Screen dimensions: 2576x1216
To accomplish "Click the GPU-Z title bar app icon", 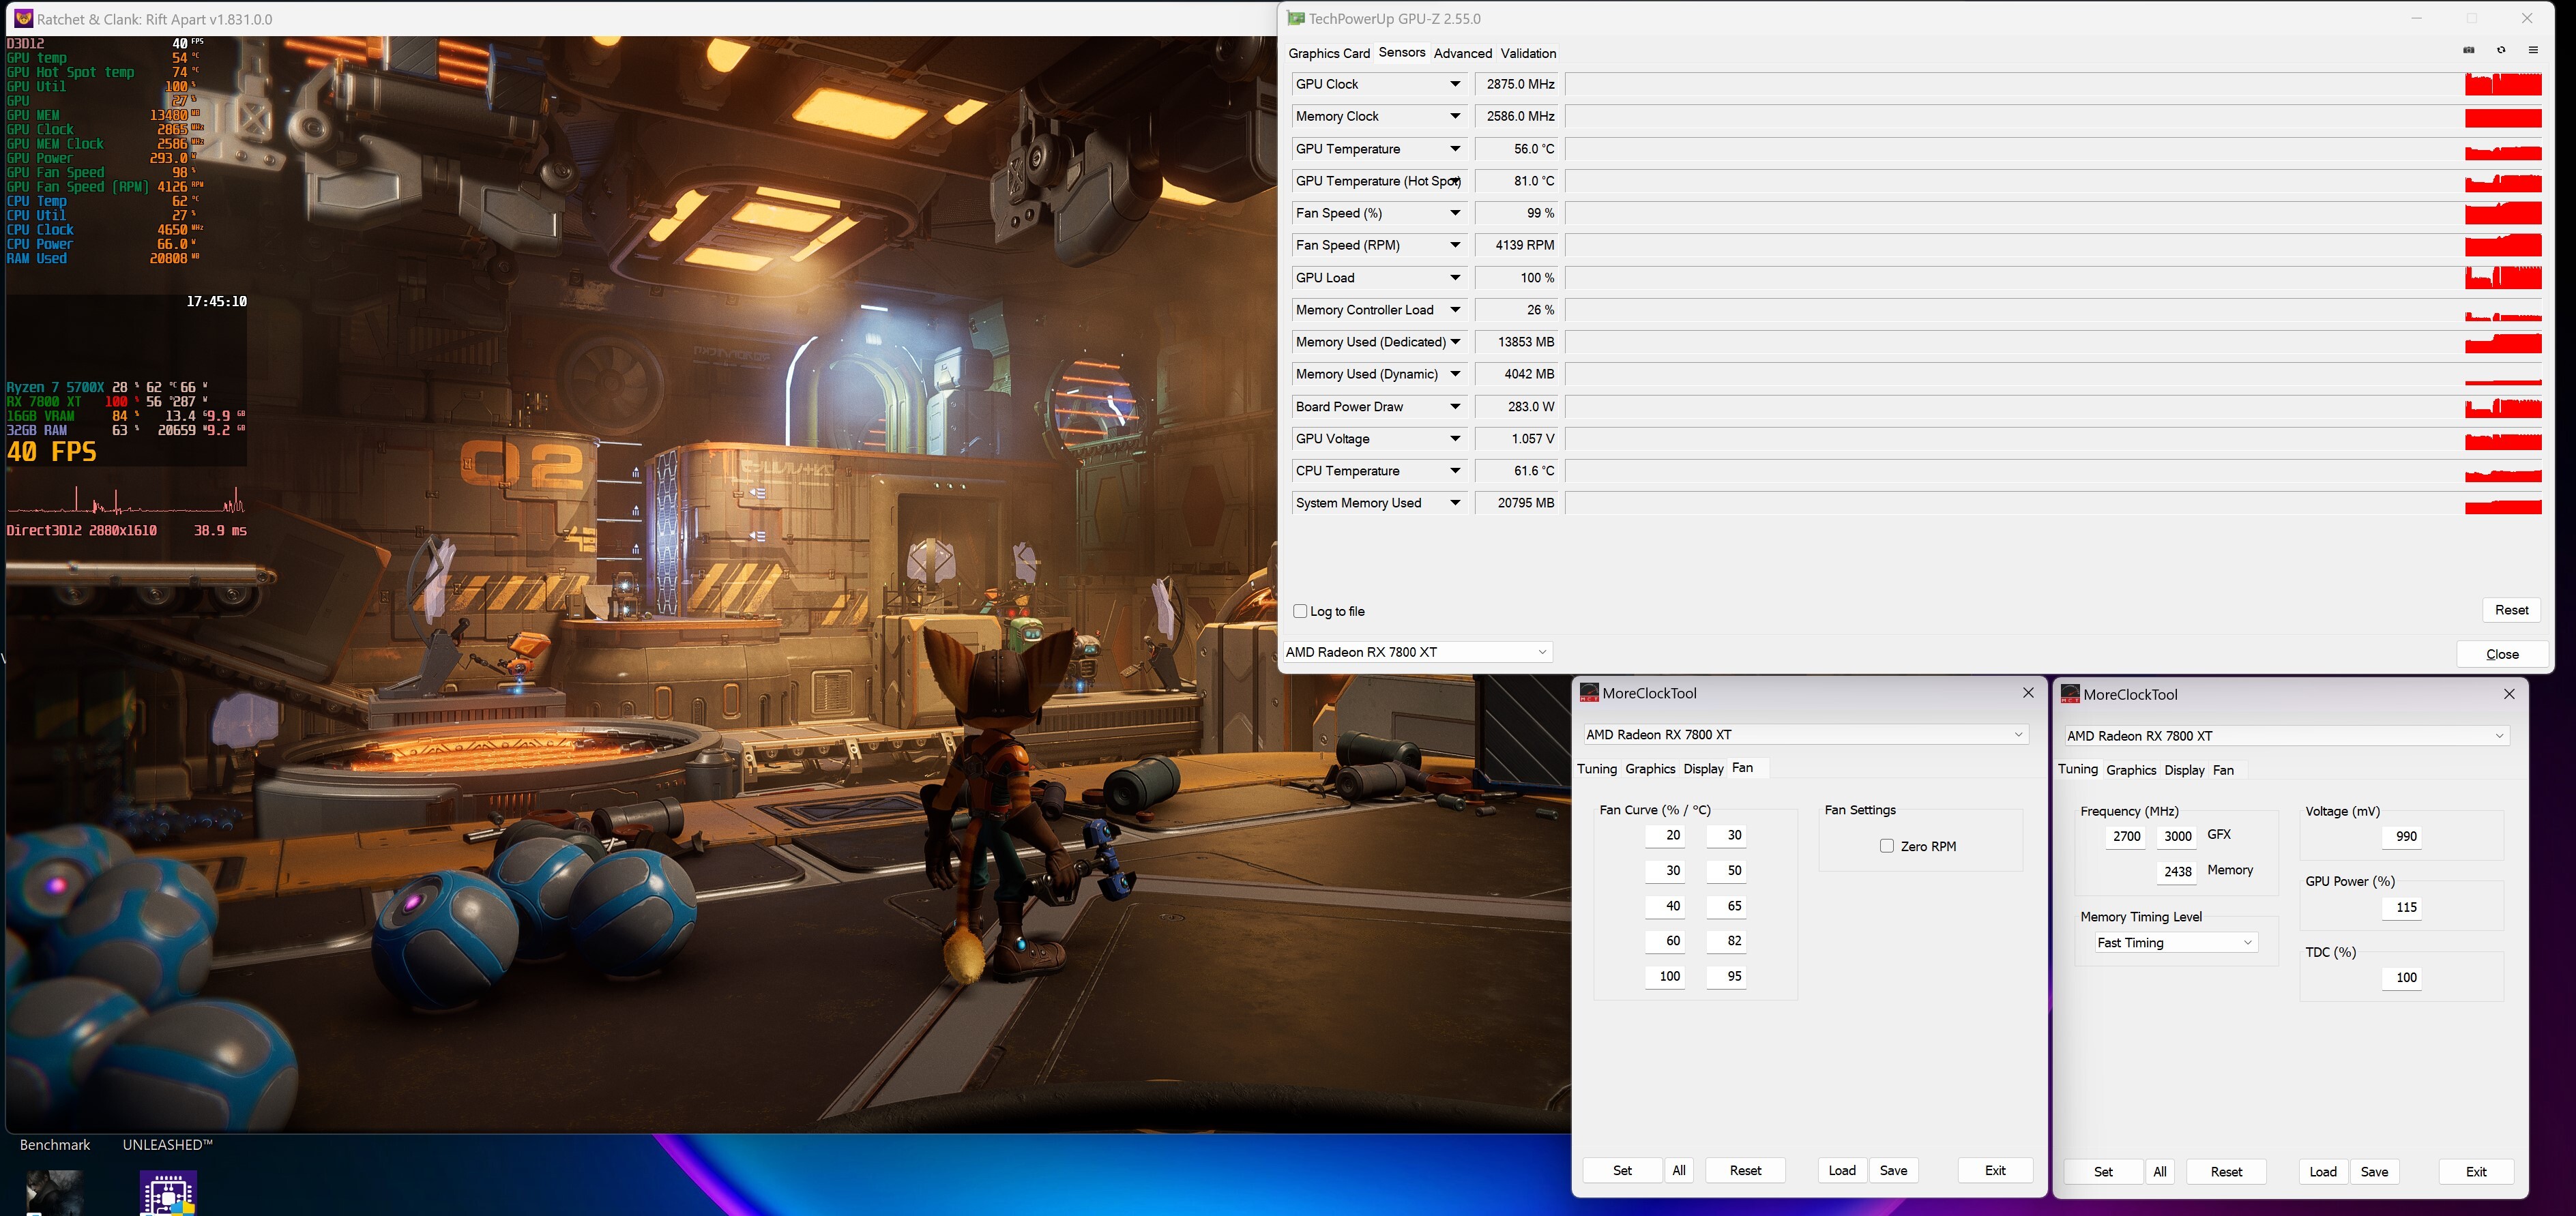I will pos(1296,18).
